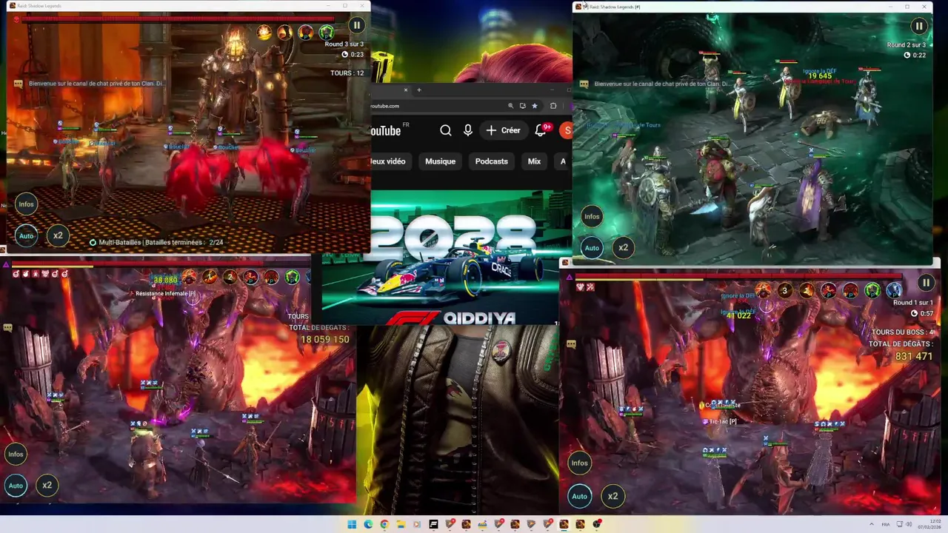This screenshot has height=533, width=948.
Task: Expand hidden system tray icons
Action: (871, 524)
